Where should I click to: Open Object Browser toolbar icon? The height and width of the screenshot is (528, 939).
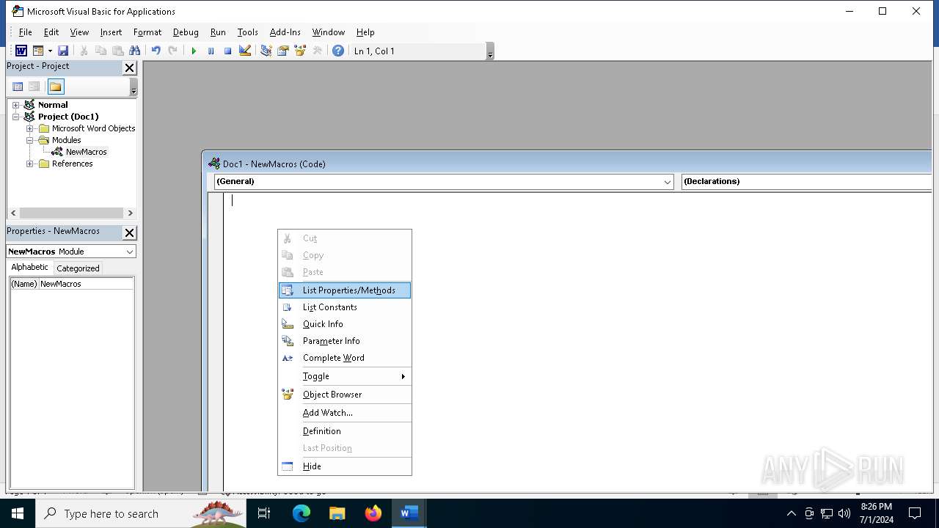(x=299, y=51)
